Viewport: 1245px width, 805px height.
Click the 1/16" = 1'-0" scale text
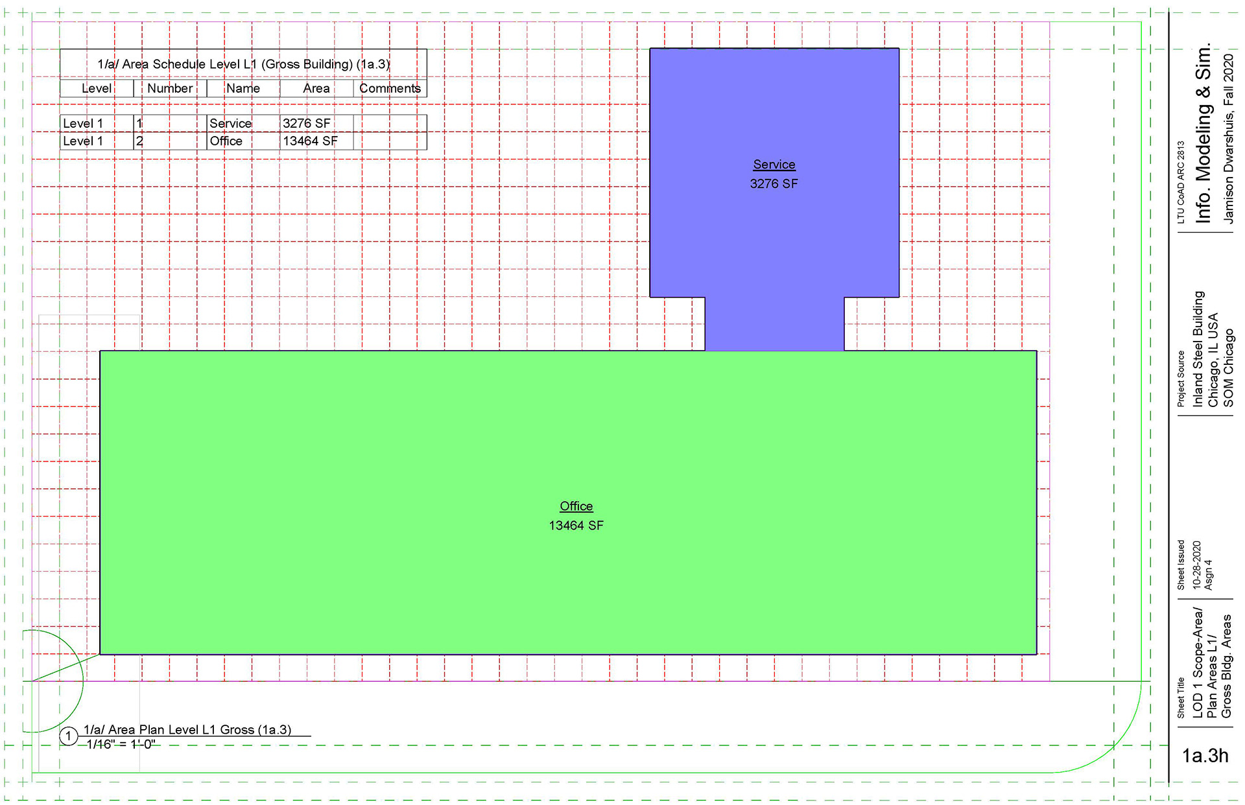(x=121, y=745)
